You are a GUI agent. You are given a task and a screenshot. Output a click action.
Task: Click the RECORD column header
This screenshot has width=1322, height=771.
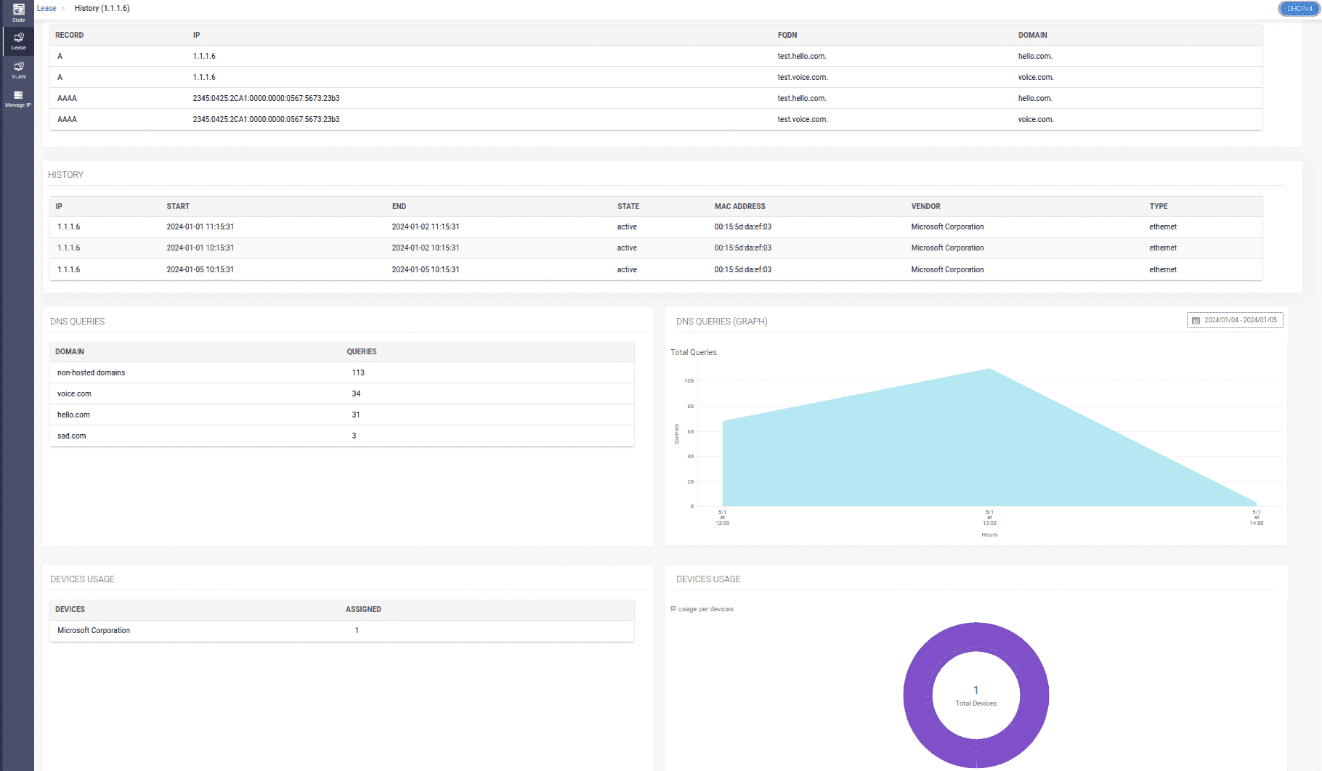[x=69, y=35]
